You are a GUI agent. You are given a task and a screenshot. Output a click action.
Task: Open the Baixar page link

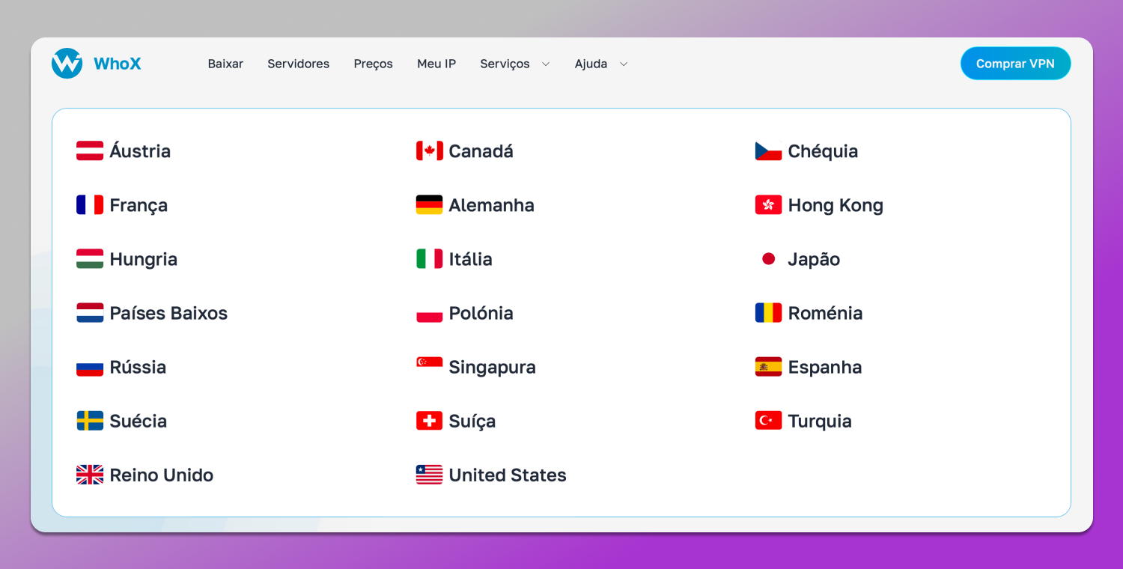[225, 64]
